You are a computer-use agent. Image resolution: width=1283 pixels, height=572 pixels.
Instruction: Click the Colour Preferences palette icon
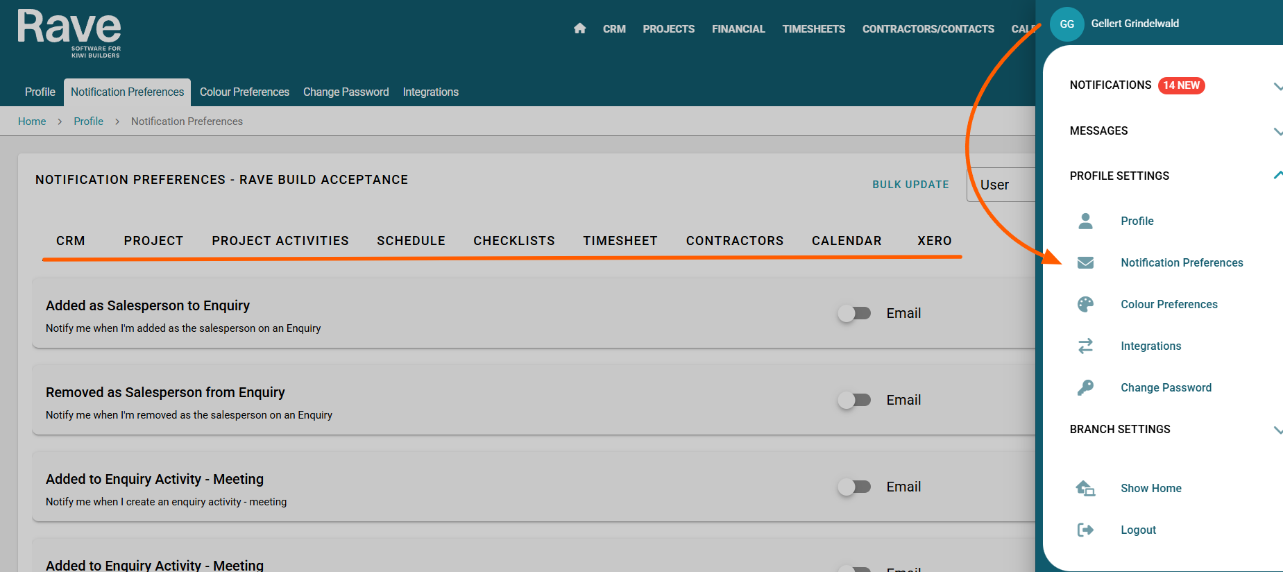[x=1086, y=304]
